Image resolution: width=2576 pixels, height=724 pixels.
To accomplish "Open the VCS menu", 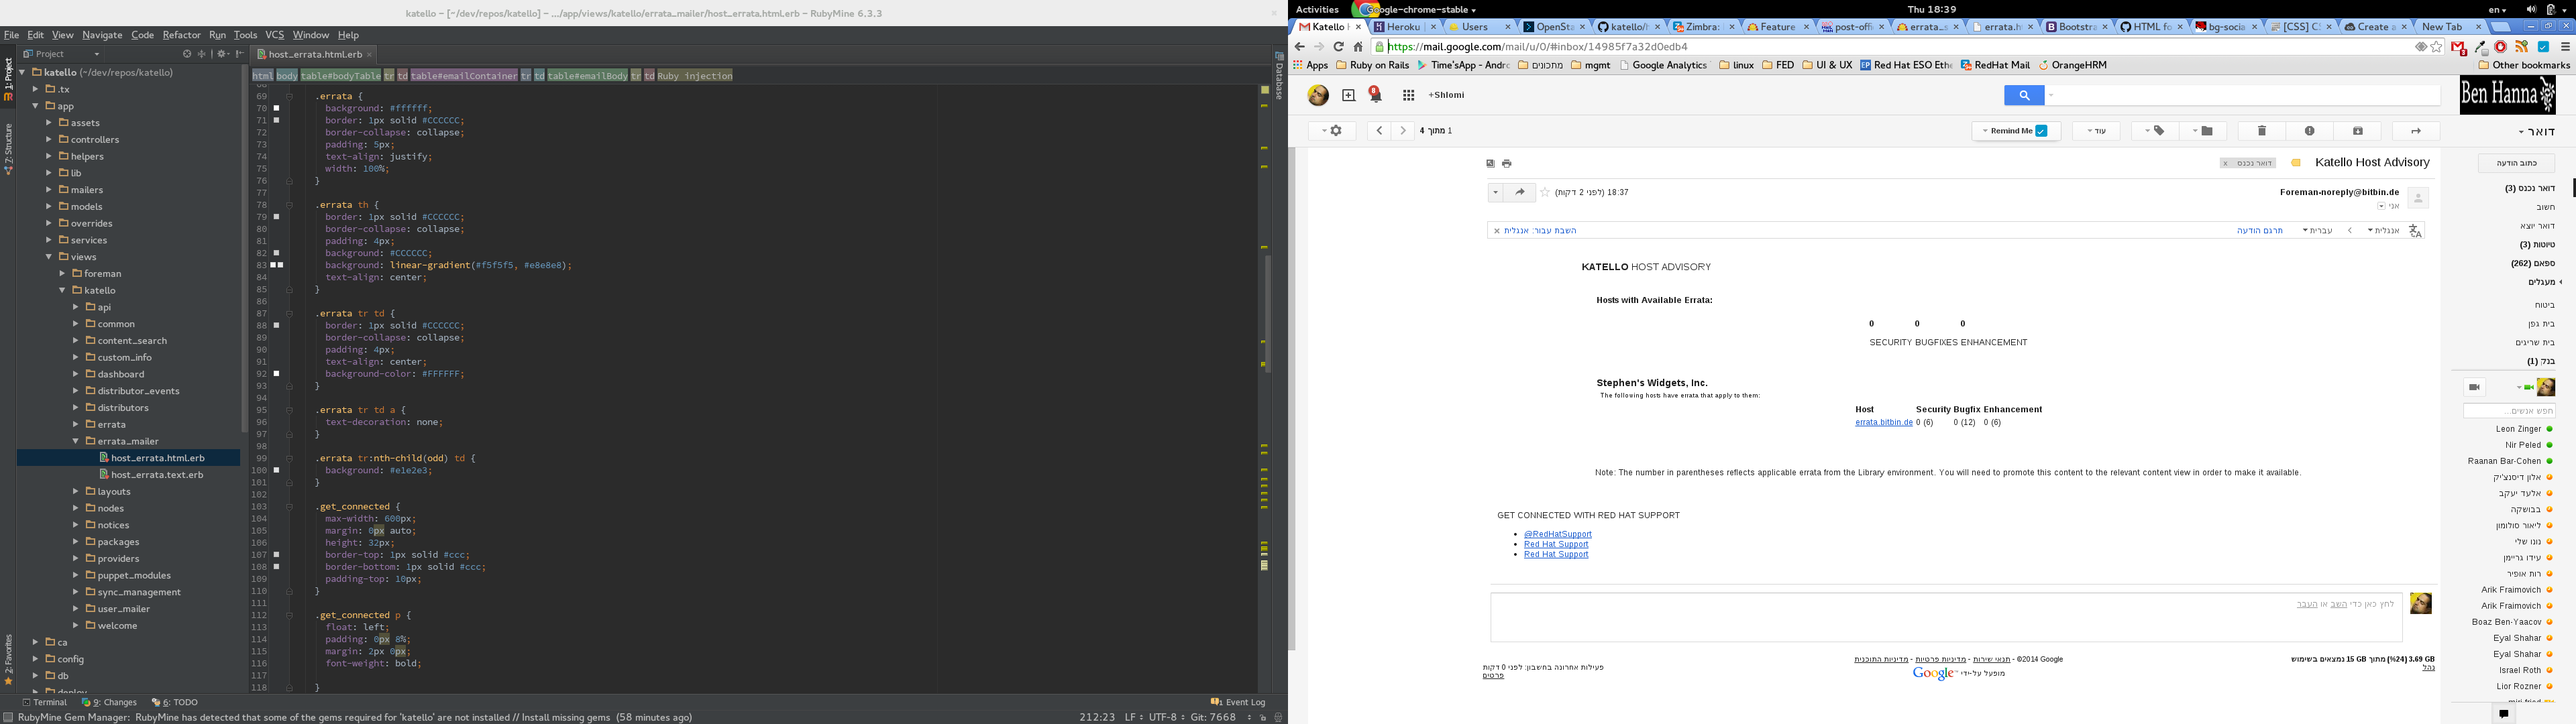I will pyautogui.click(x=274, y=35).
